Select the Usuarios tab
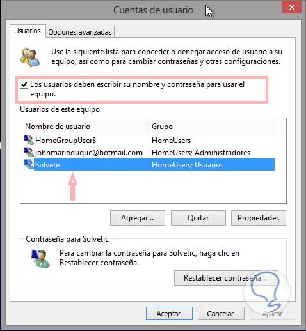The image size is (306, 331). [x=28, y=31]
